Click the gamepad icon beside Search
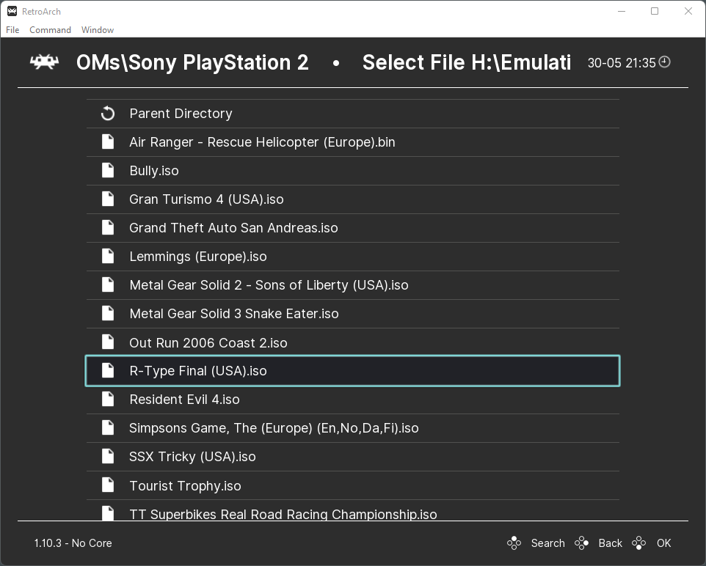This screenshot has height=566, width=706. [514, 543]
